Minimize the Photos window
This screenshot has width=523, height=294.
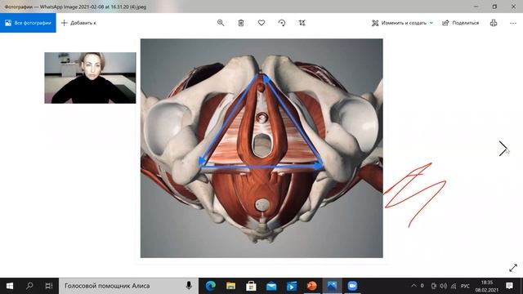[x=476, y=7]
